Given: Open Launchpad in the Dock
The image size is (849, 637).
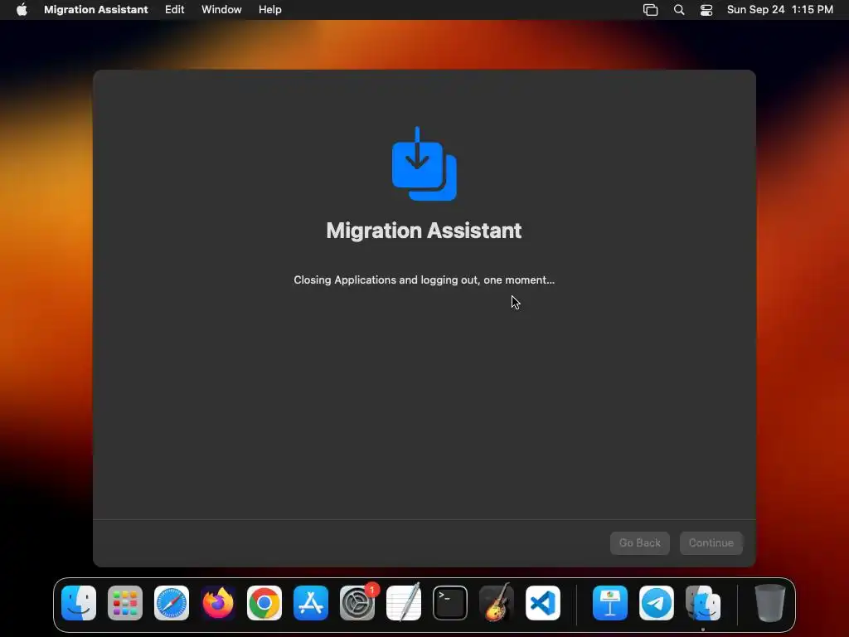Looking at the screenshot, I should coord(125,603).
